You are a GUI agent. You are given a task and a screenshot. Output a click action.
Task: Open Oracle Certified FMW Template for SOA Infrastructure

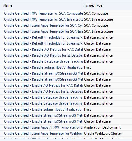[44, 19]
